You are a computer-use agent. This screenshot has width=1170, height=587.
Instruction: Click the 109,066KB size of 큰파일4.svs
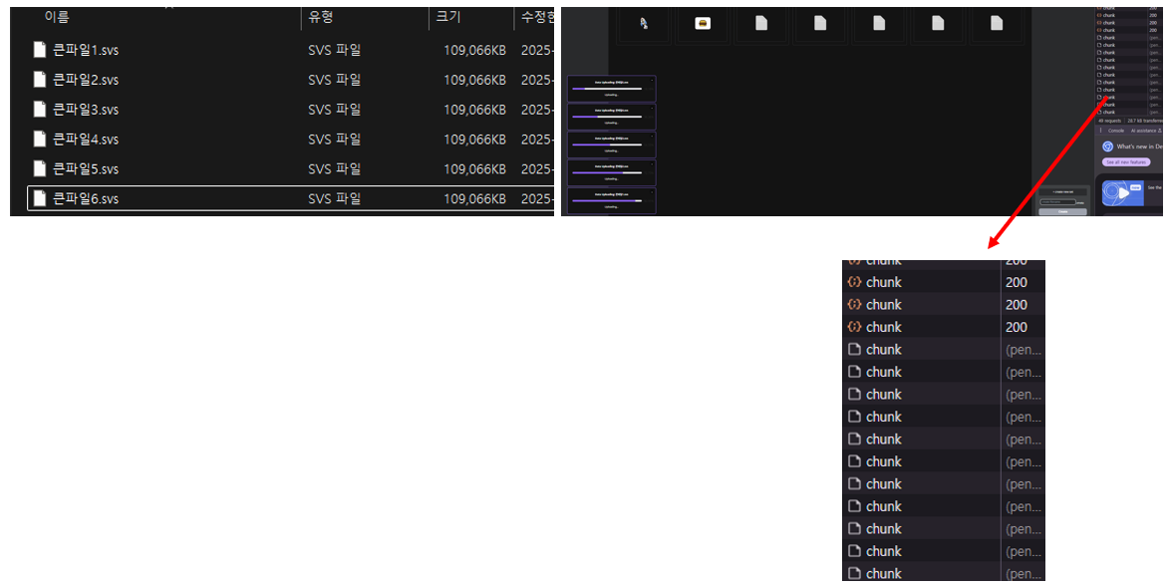[474, 140]
